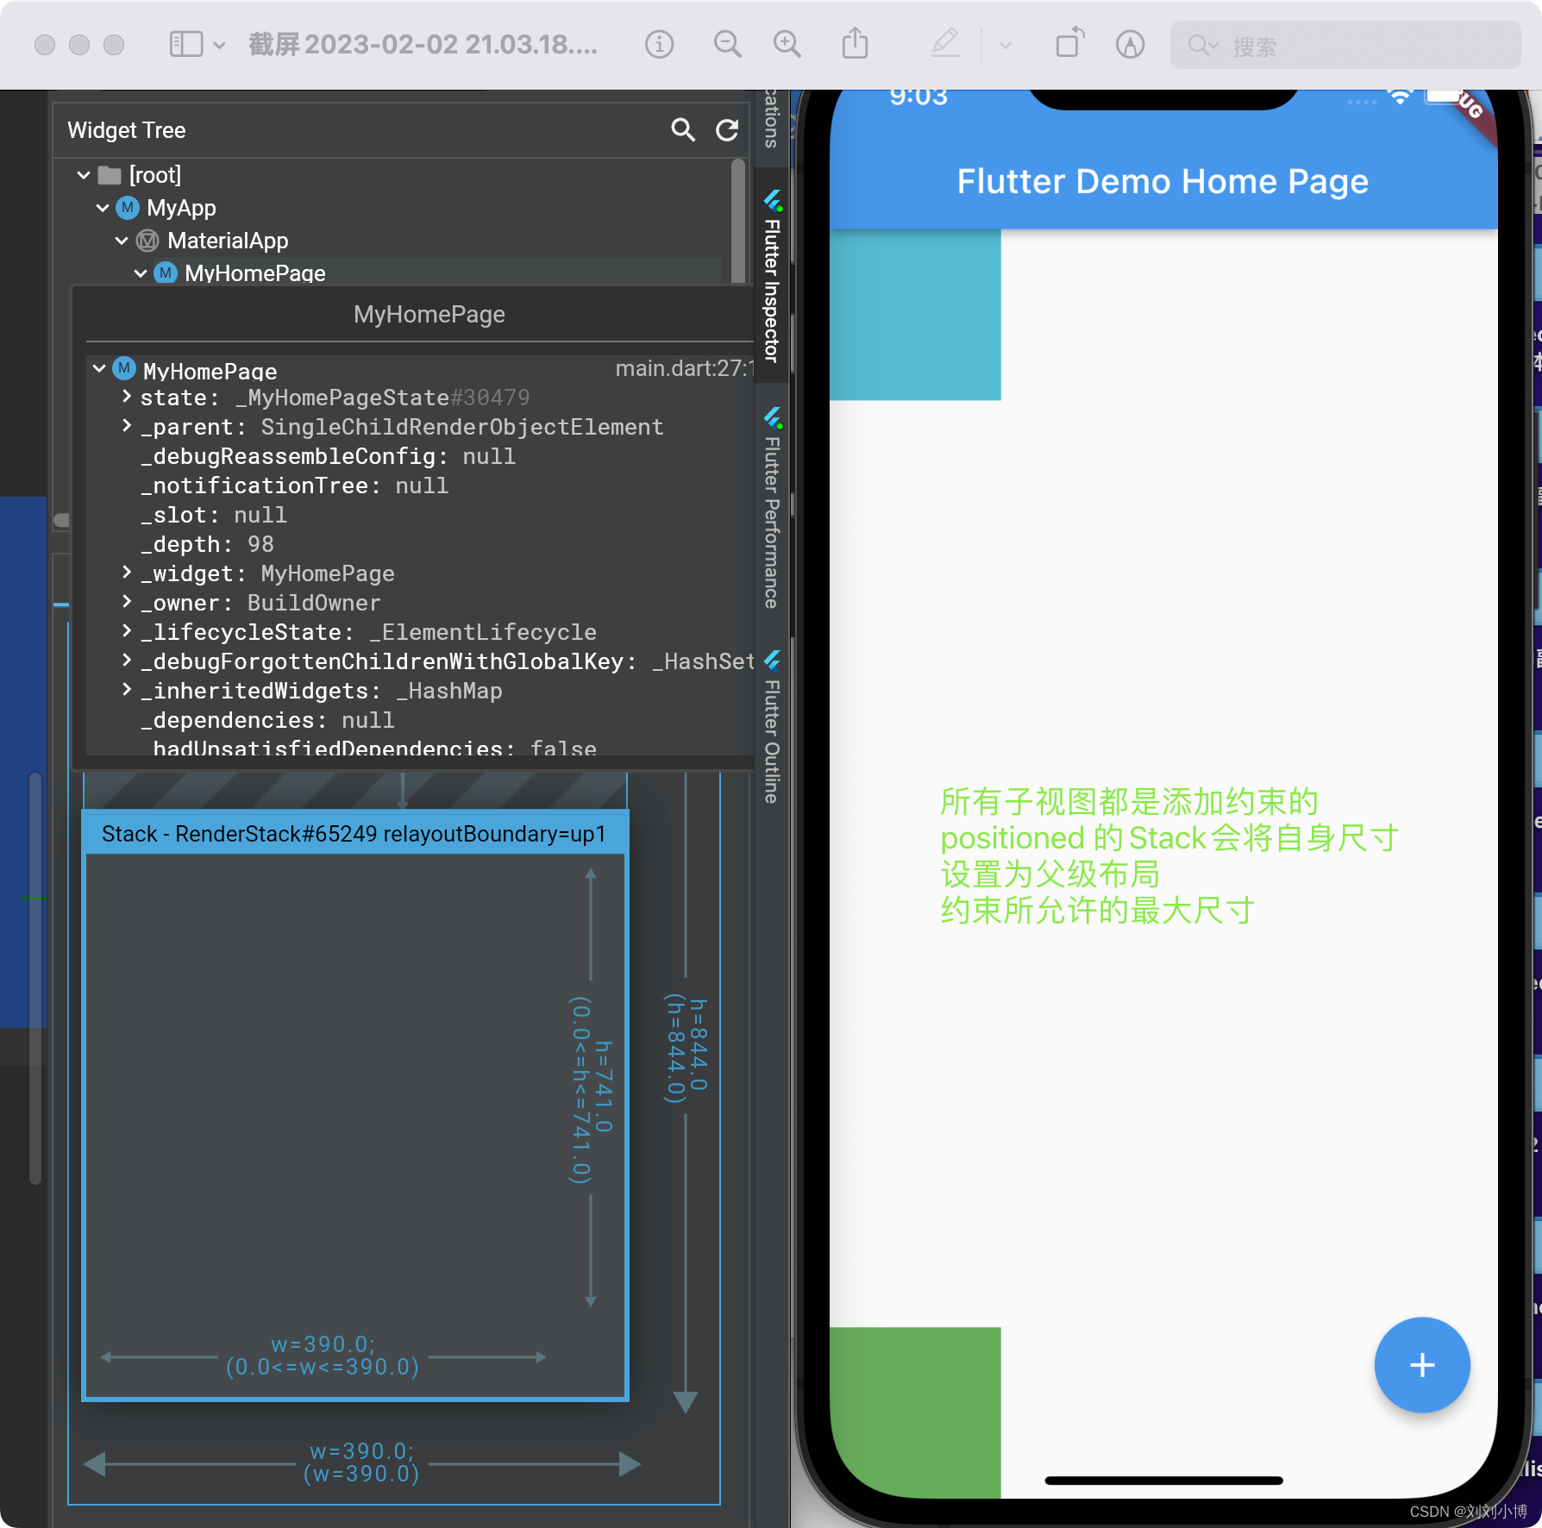
Task: Select the [root] folder node
Action: (x=155, y=175)
